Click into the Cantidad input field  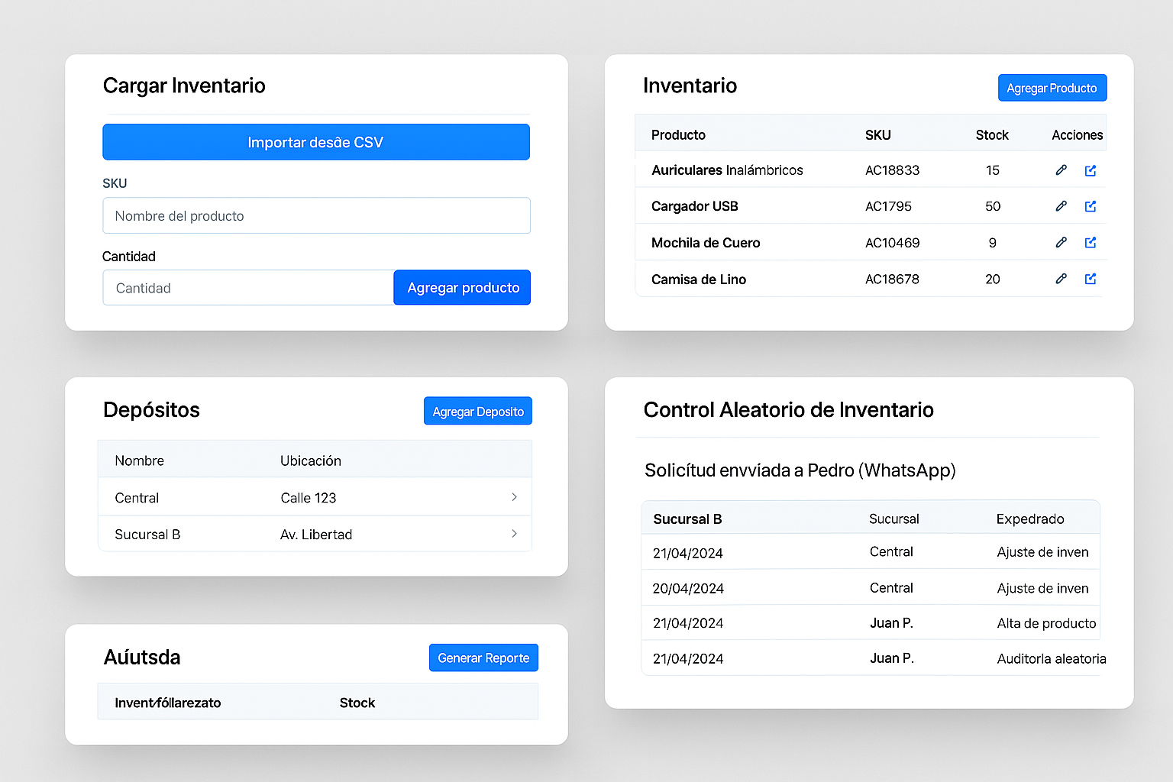pyautogui.click(x=248, y=288)
